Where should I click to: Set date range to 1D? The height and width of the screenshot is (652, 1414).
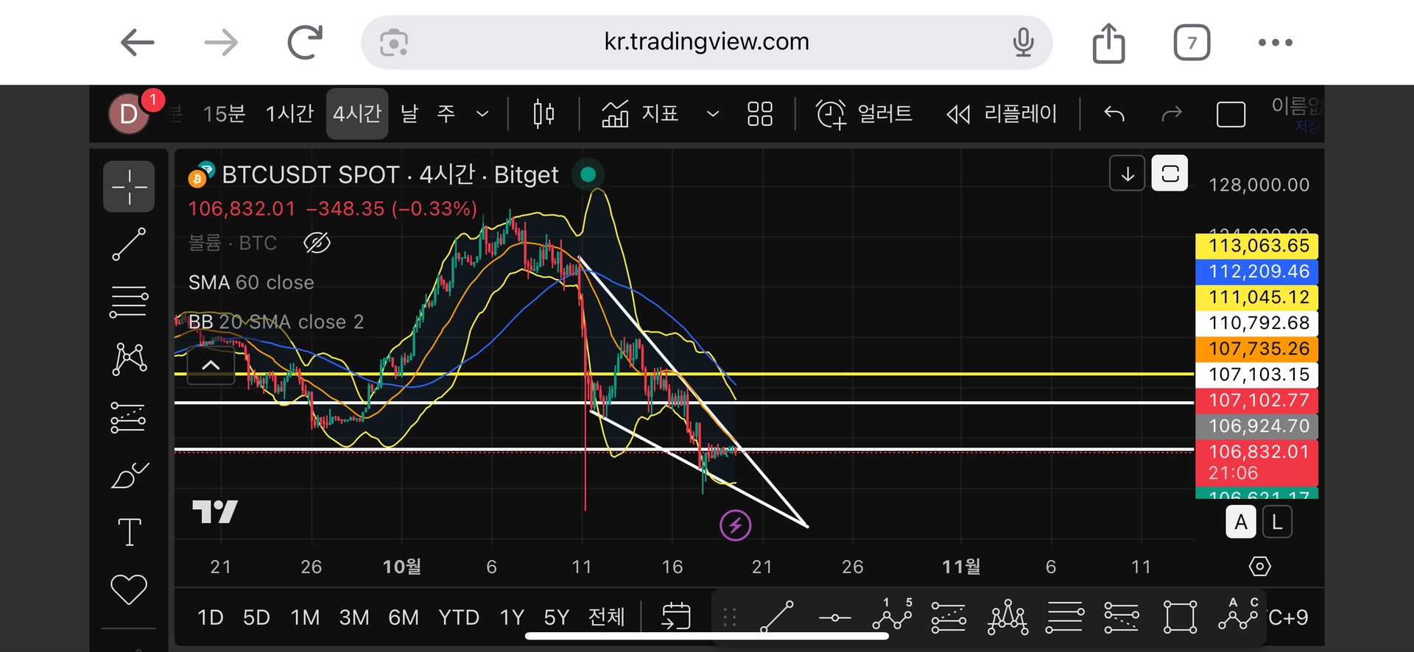[x=210, y=617]
